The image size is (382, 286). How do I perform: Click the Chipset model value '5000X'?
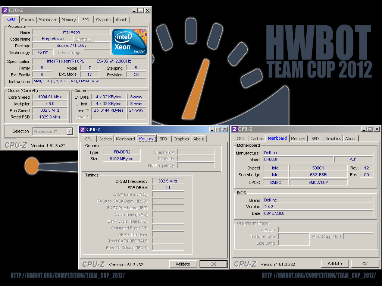318,168
